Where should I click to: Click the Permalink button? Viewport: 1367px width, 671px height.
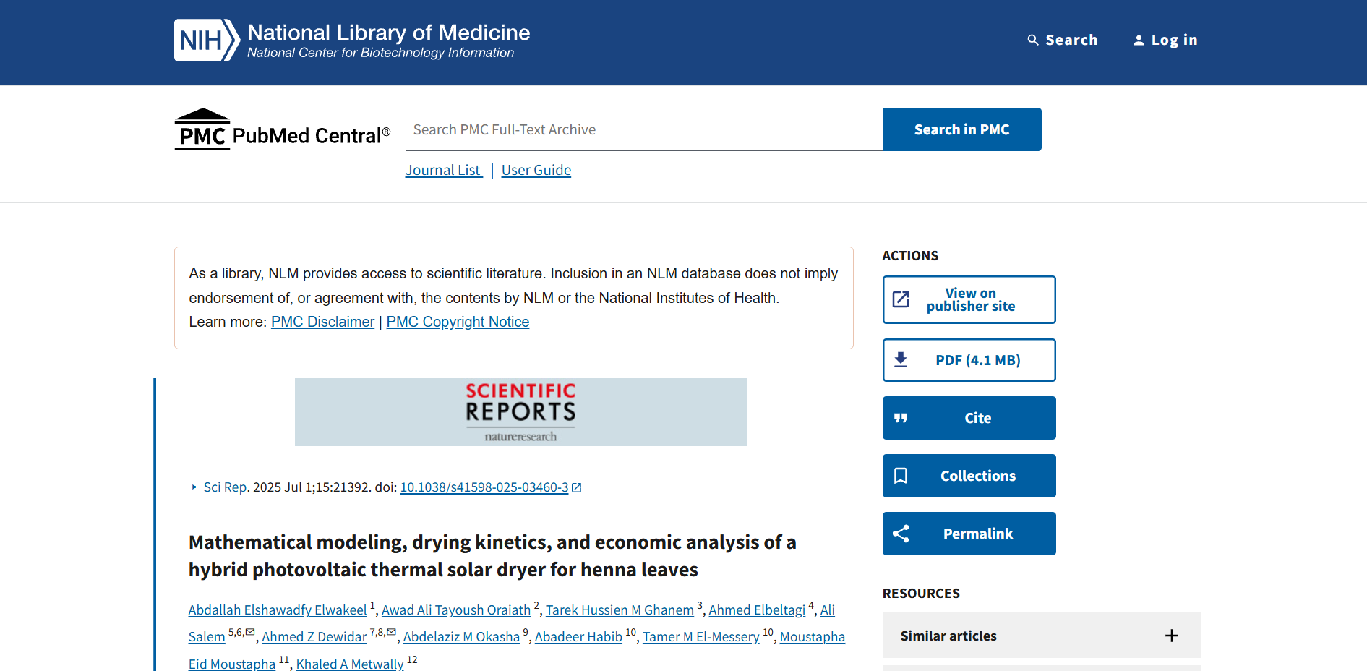click(x=969, y=534)
